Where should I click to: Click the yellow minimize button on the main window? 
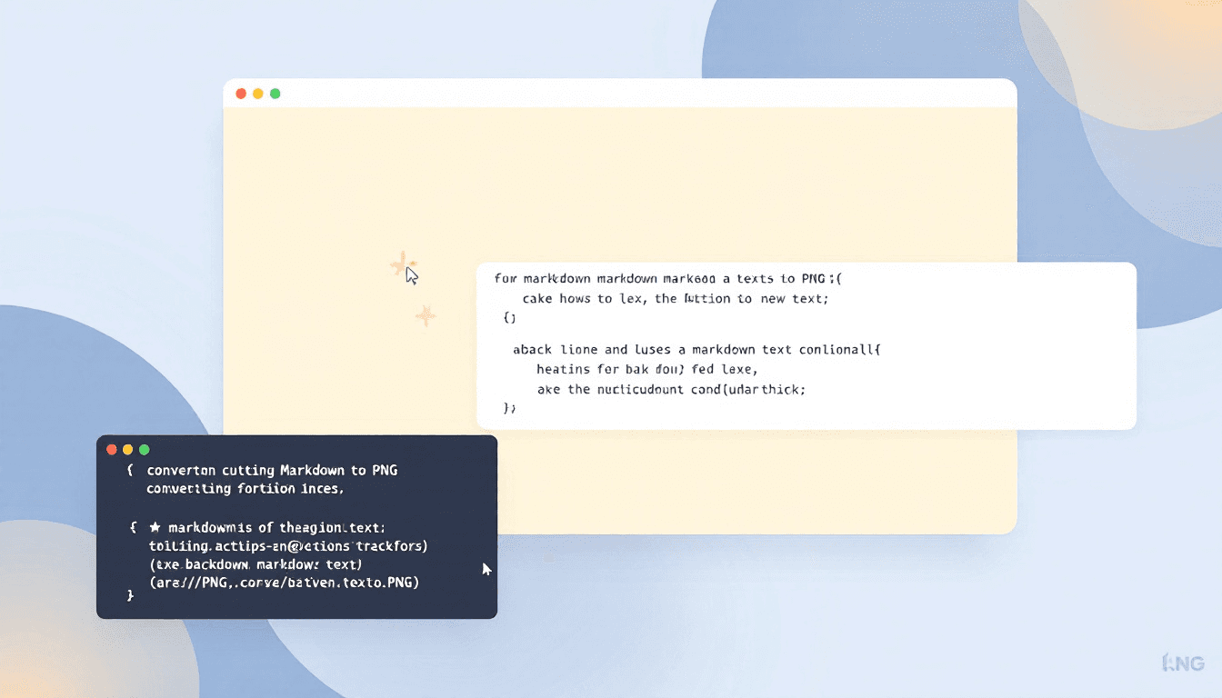tap(257, 93)
